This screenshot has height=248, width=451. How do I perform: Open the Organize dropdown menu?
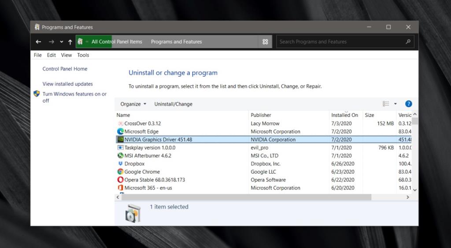coord(133,104)
